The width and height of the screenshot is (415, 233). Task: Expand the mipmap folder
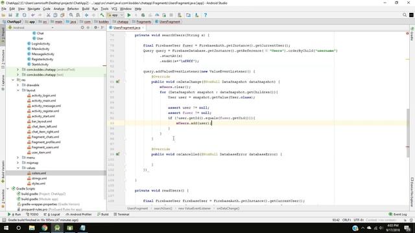point(18,162)
